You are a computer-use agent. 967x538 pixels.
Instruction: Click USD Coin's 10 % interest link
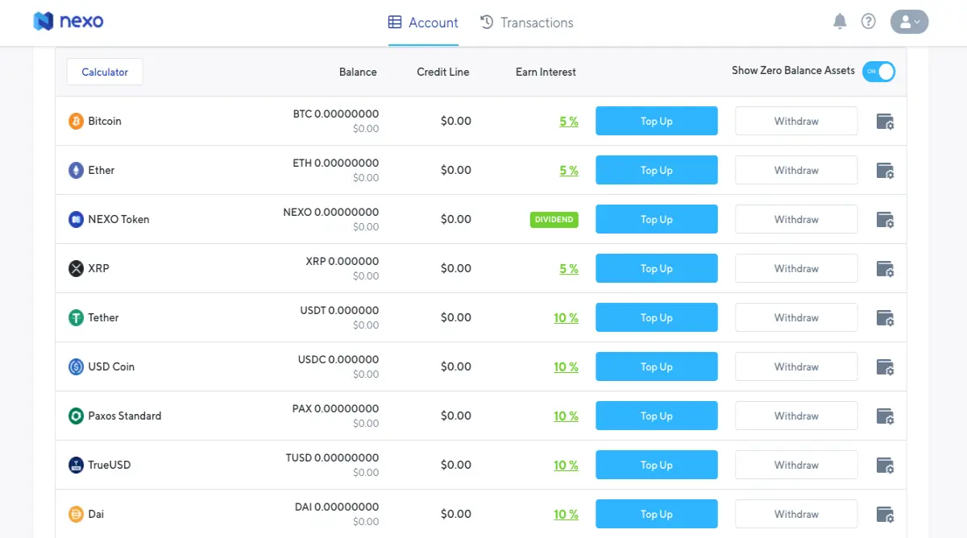pos(566,367)
